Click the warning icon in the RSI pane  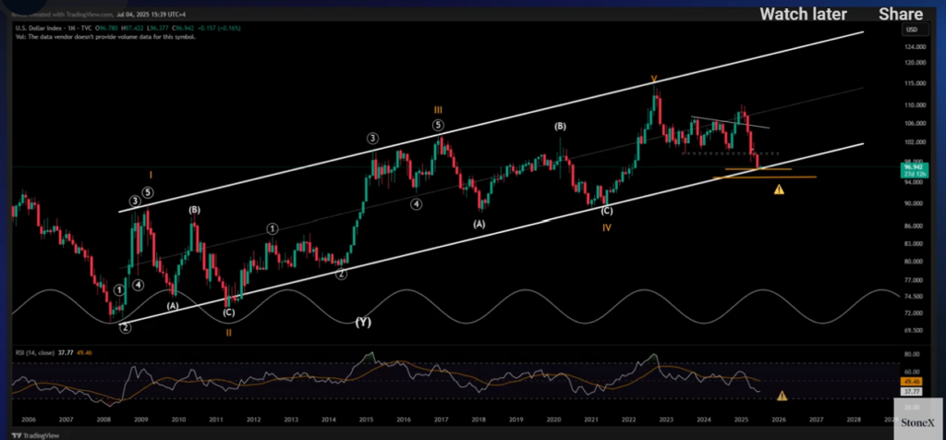click(x=782, y=396)
